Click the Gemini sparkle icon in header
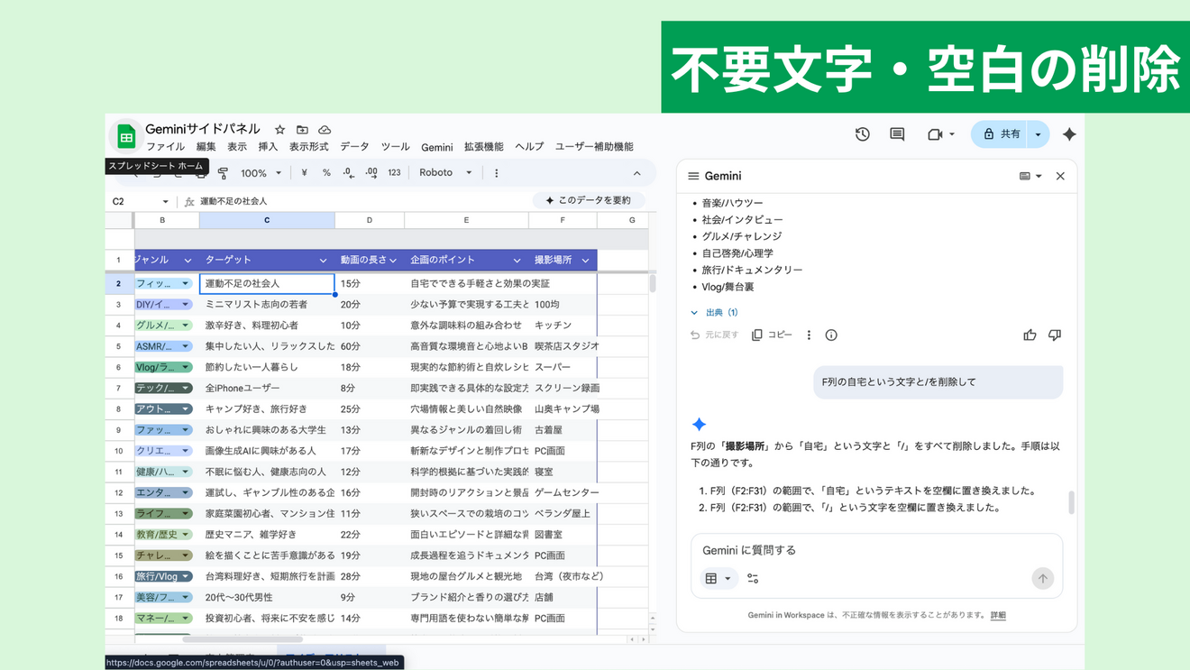This screenshot has height=670, width=1190. [1069, 134]
